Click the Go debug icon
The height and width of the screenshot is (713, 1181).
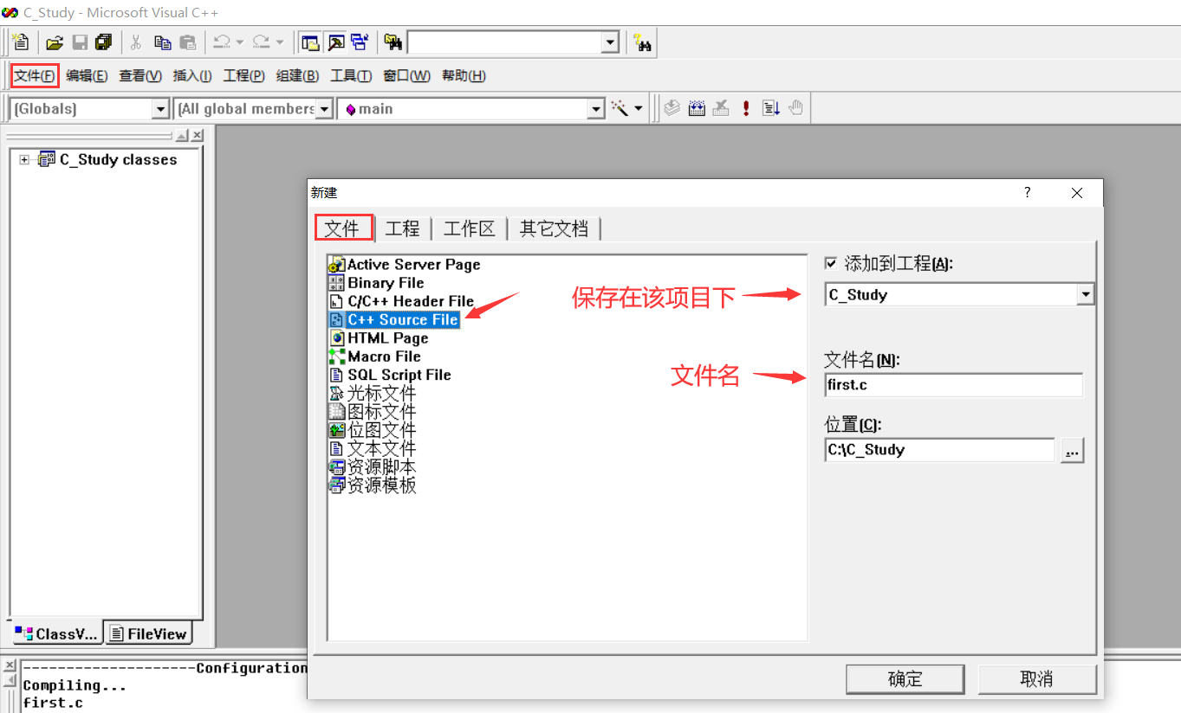(771, 108)
